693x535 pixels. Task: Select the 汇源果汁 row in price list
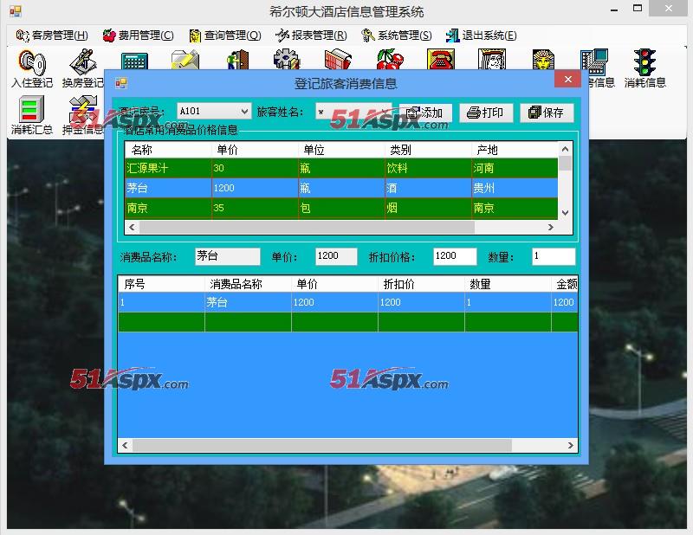tap(165, 168)
